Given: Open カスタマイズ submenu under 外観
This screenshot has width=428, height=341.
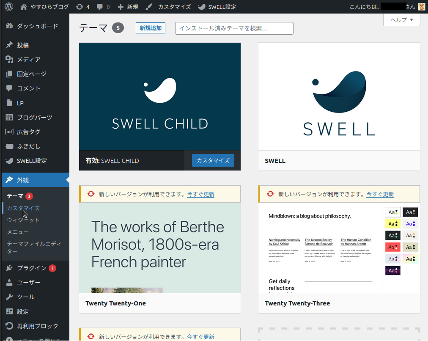Looking at the screenshot, I should pyautogui.click(x=23, y=208).
